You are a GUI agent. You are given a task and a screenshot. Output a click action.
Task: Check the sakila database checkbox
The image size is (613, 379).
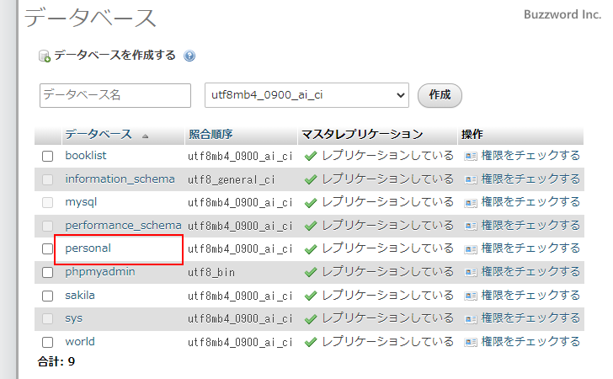pos(48,296)
